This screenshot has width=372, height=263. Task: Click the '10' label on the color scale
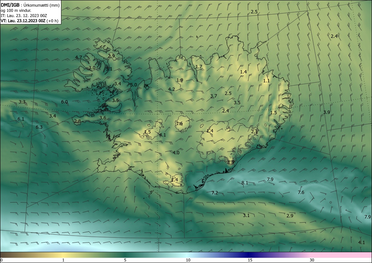pos(188,260)
